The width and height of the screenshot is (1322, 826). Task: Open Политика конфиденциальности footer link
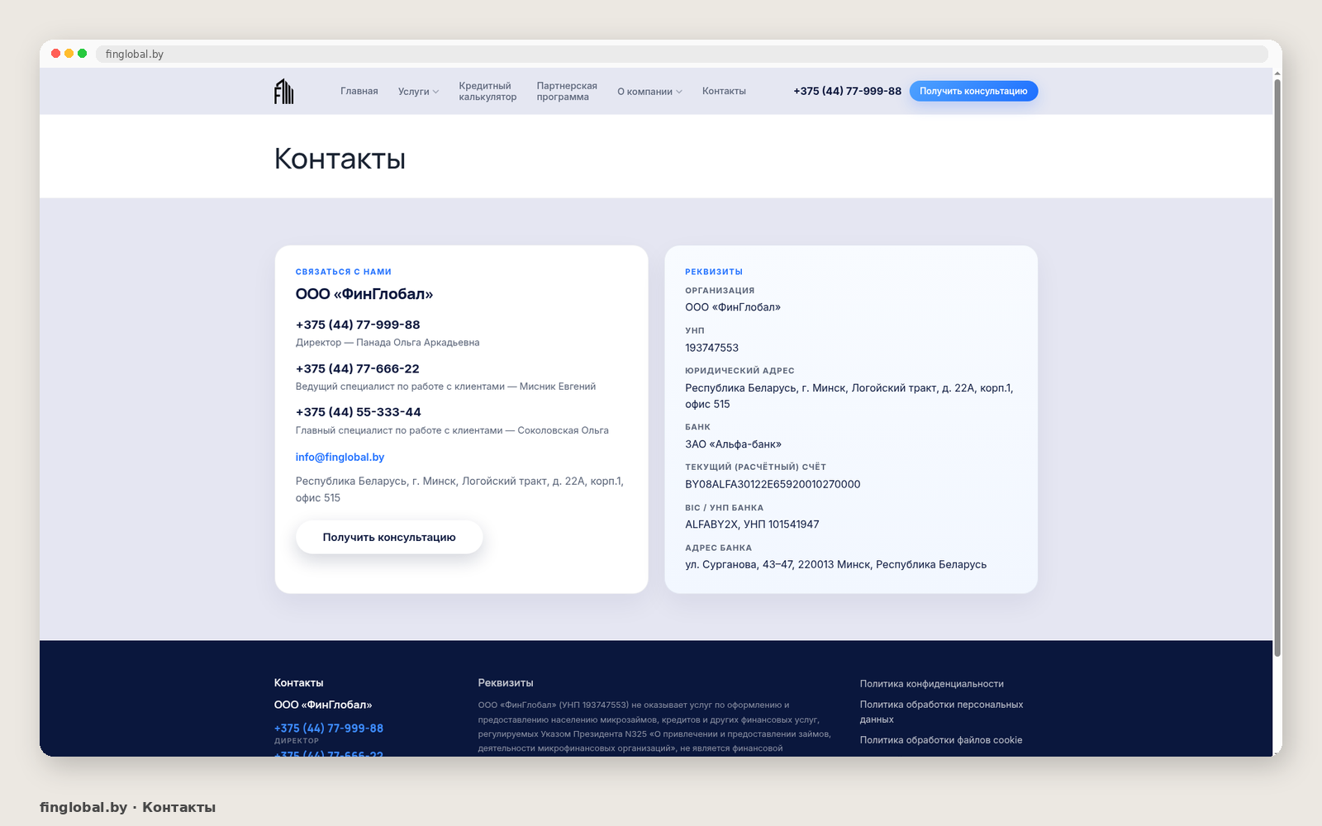coord(931,684)
